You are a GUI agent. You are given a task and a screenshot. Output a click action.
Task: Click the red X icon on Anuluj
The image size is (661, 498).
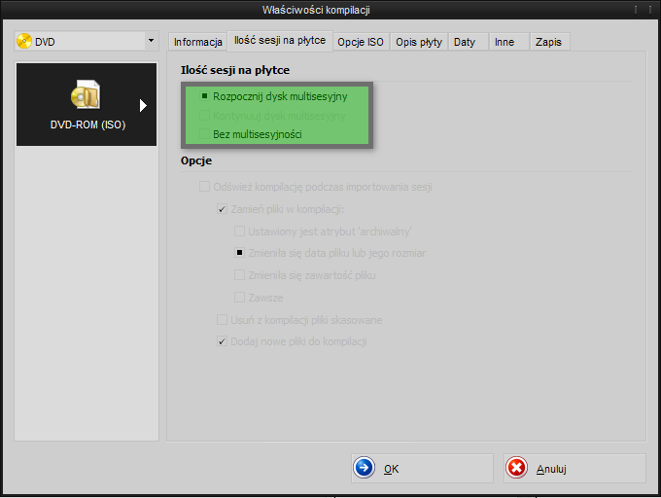pyautogui.click(x=516, y=468)
